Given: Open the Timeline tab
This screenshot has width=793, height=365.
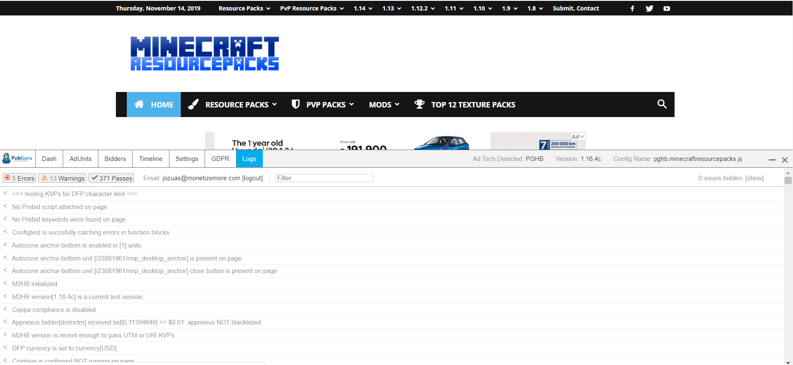Looking at the screenshot, I should click(x=151, y=159).
